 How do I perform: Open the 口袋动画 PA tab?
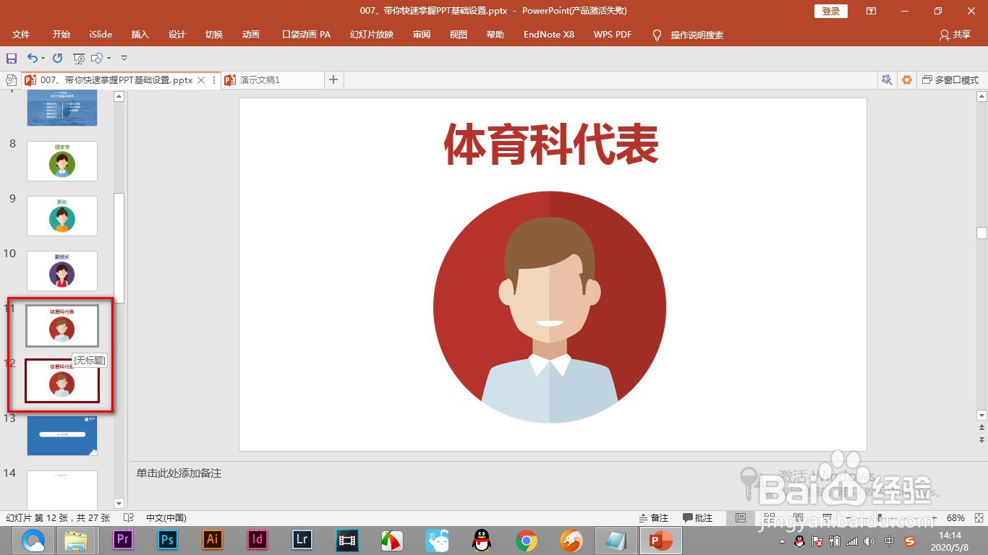pos(306,35)
